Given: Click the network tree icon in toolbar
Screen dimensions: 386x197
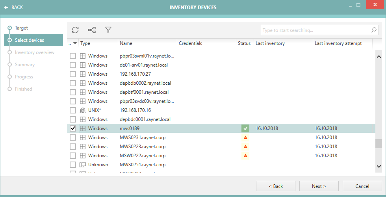Looking at the screenshot, I should (92, 30).
